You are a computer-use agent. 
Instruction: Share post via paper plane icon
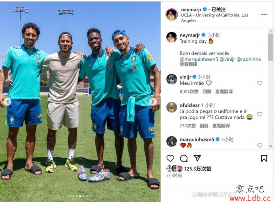pos(197,158)
